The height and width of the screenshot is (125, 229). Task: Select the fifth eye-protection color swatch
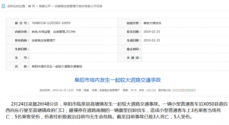coord(186,90)
